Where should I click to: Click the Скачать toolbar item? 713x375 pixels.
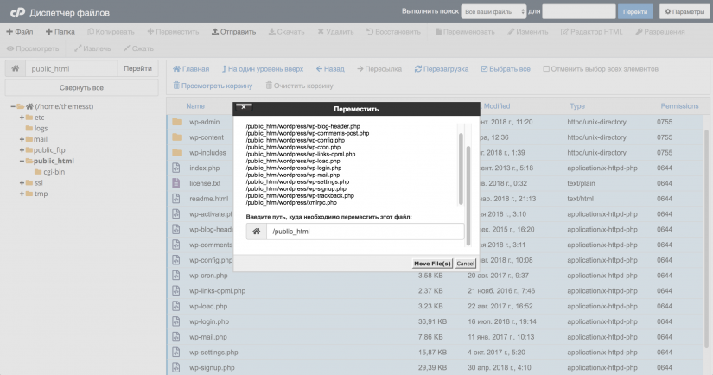tap(286, 32)
